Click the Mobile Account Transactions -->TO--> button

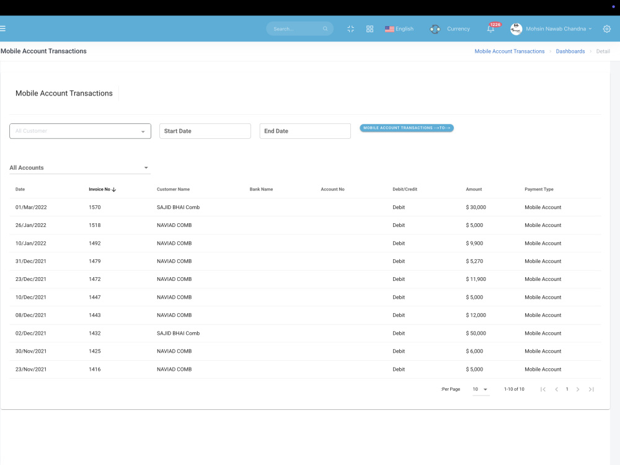[407, 128]
